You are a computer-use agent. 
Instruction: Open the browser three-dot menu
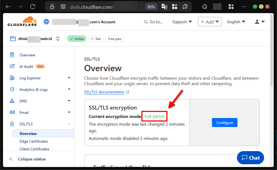(x=244, y=7)
